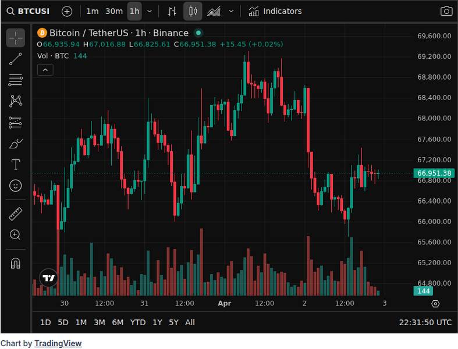Expand the chart style dropdown arrow
Screen dimensions: 458x349
pyautogui.click(x=231, y=12)
